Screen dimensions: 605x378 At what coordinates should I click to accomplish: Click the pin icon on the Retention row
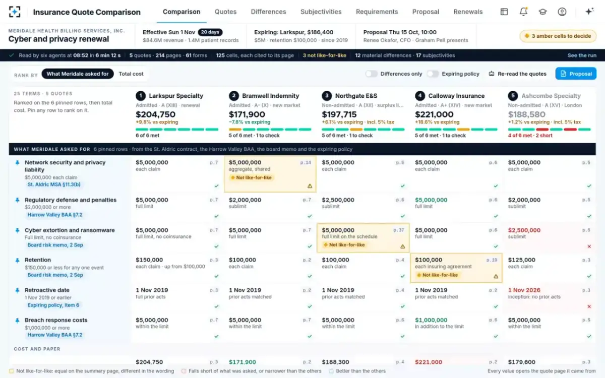tap(18, 260)
